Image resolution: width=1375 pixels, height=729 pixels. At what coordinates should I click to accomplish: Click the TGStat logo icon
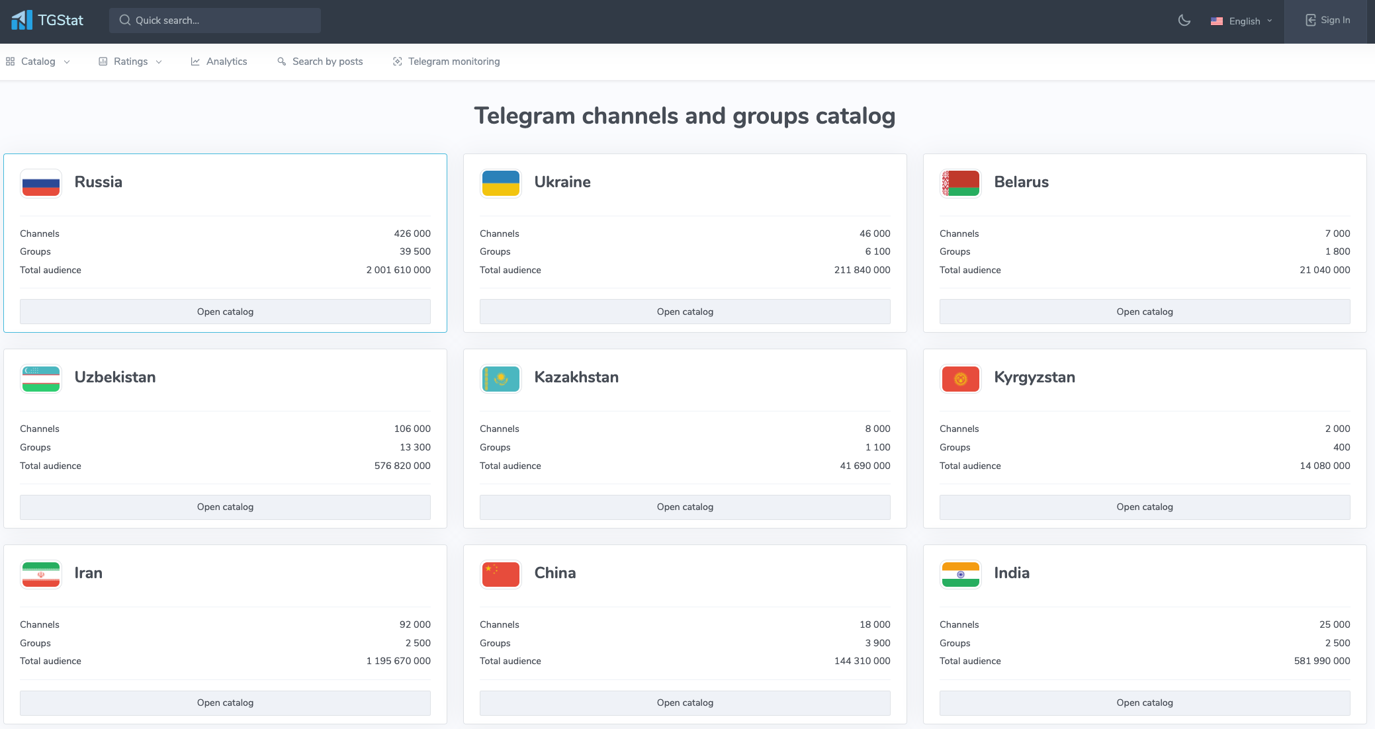pos(21,21)
